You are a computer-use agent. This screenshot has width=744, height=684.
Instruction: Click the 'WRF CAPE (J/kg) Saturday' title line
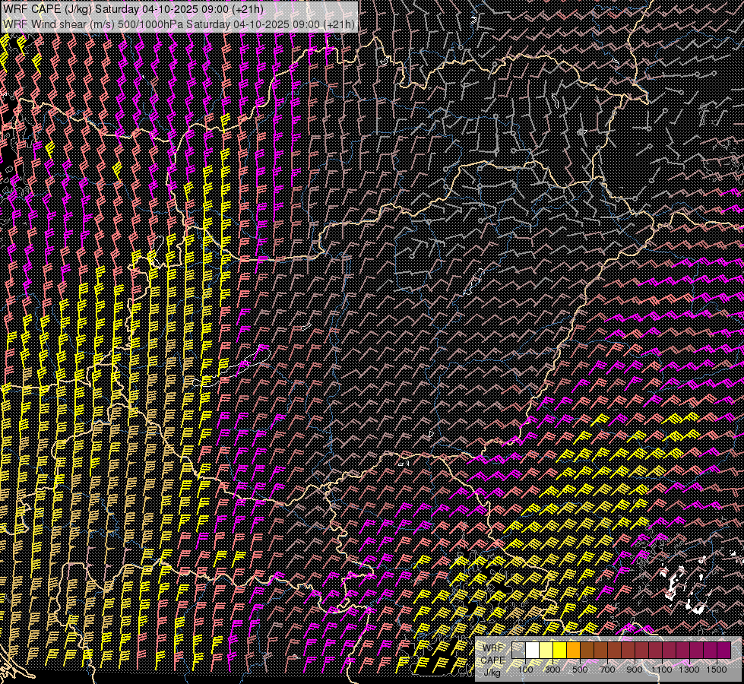coord(133,9)
